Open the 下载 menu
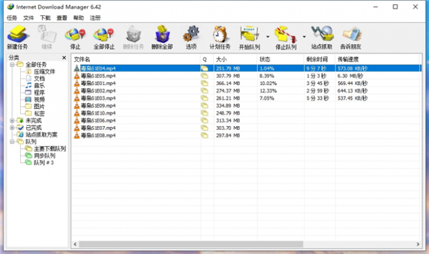429x254 pixels. pyautogui.click(x=45, y=18)
